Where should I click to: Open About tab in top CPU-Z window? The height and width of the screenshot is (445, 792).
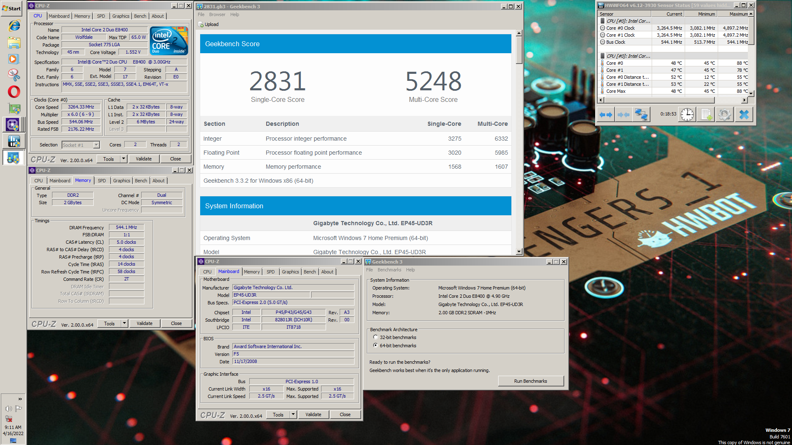(158, 16)
